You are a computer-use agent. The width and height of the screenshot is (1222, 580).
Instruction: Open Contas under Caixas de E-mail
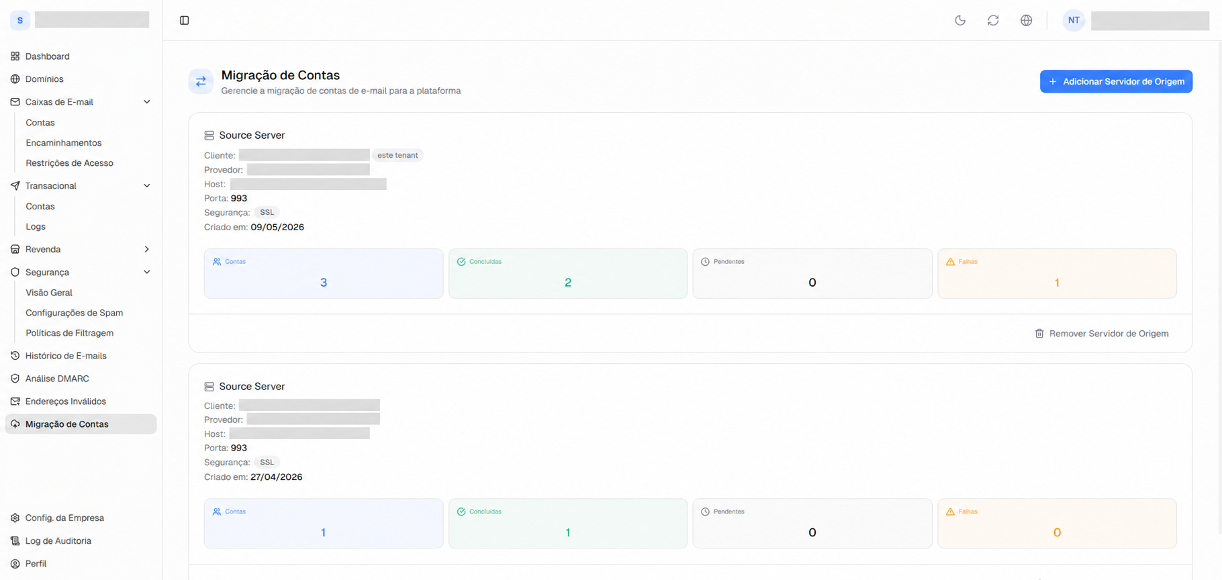[x=40, y=123]
